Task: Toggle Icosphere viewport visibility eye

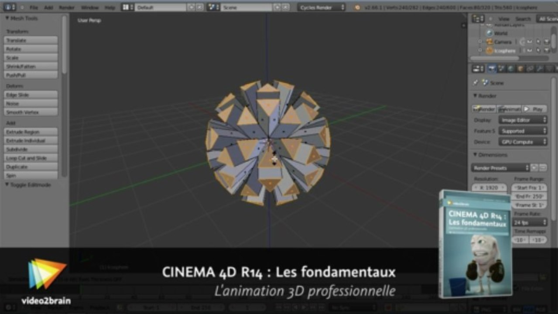Action: click(530, 51)
